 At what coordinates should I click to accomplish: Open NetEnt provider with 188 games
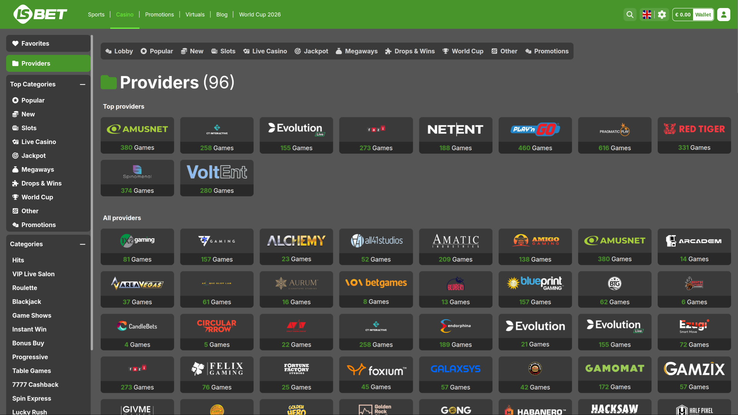coord(455,135)
